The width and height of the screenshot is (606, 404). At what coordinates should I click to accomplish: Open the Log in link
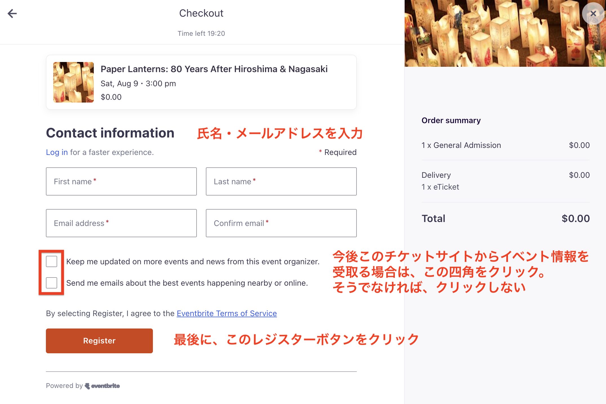(x=57, y=152)
